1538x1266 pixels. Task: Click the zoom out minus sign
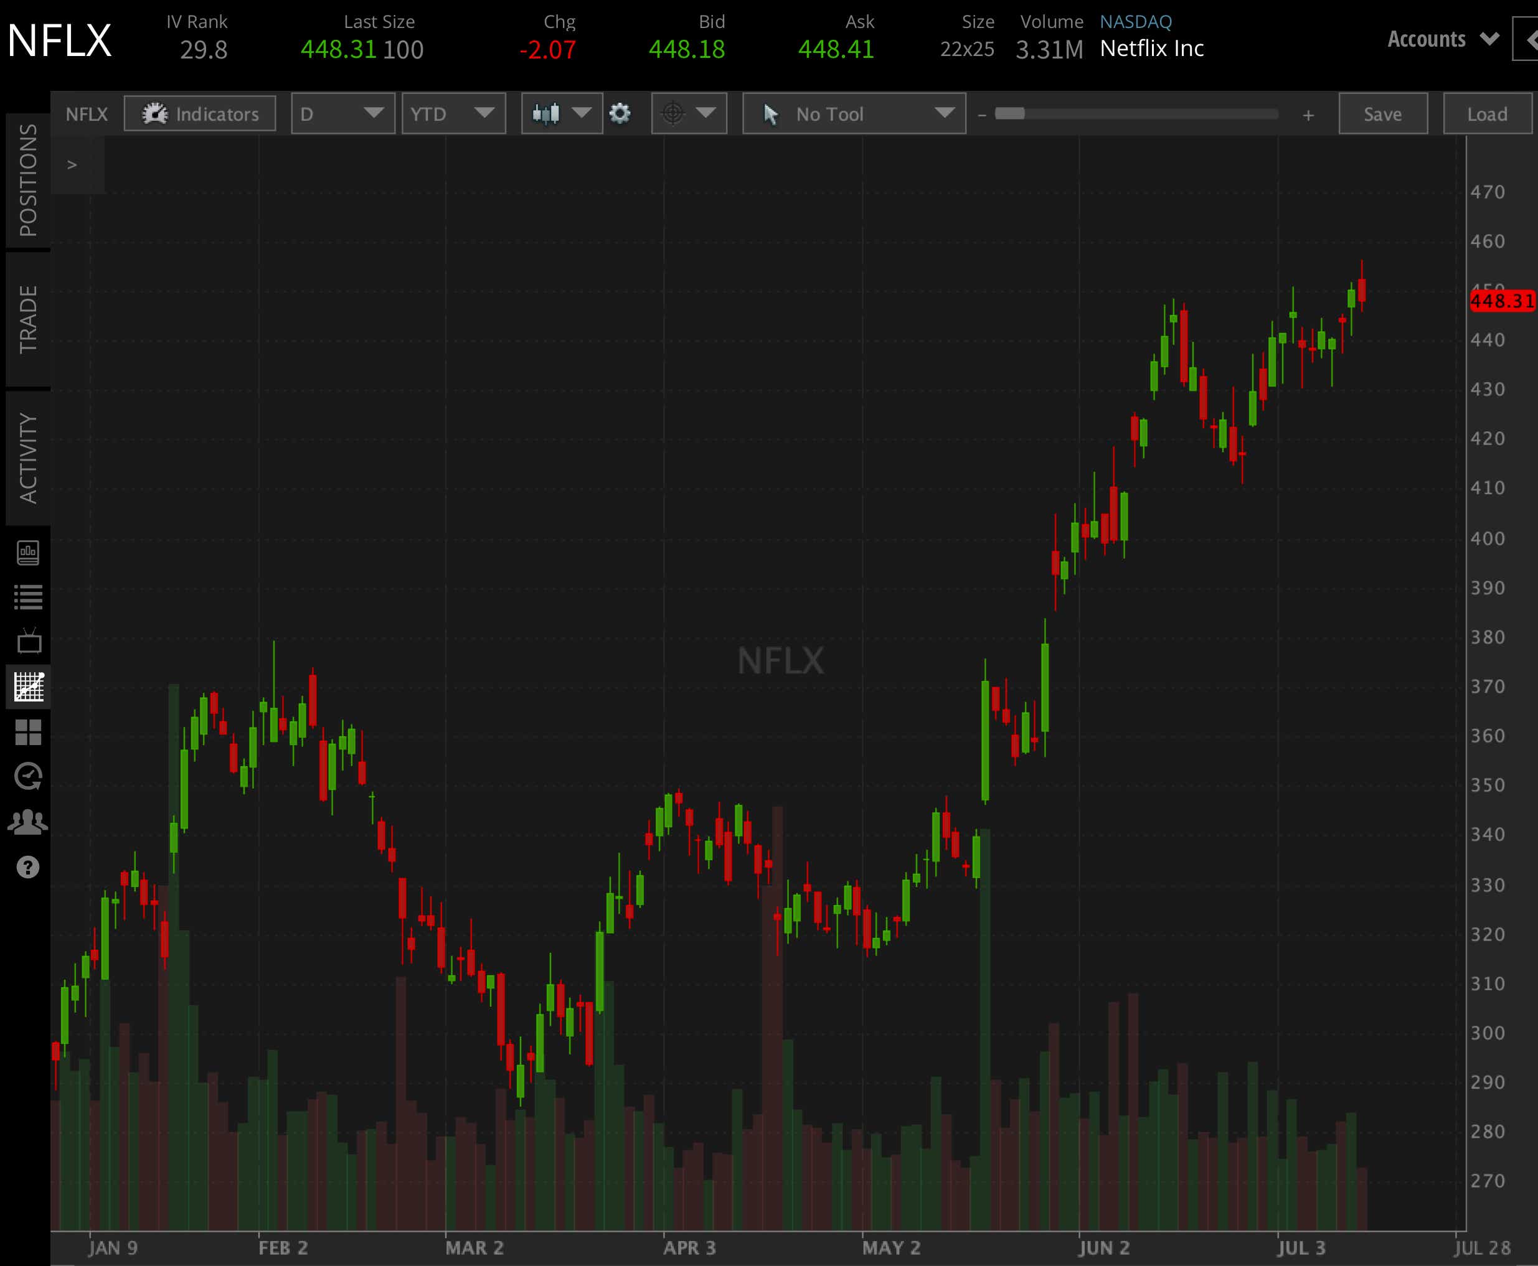click(982, 115)
